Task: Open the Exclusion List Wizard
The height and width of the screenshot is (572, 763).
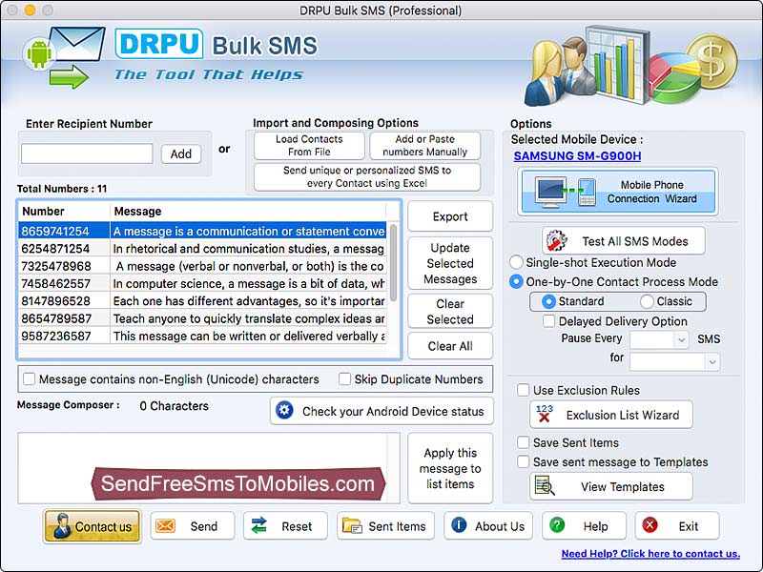Action: point(610,415)
